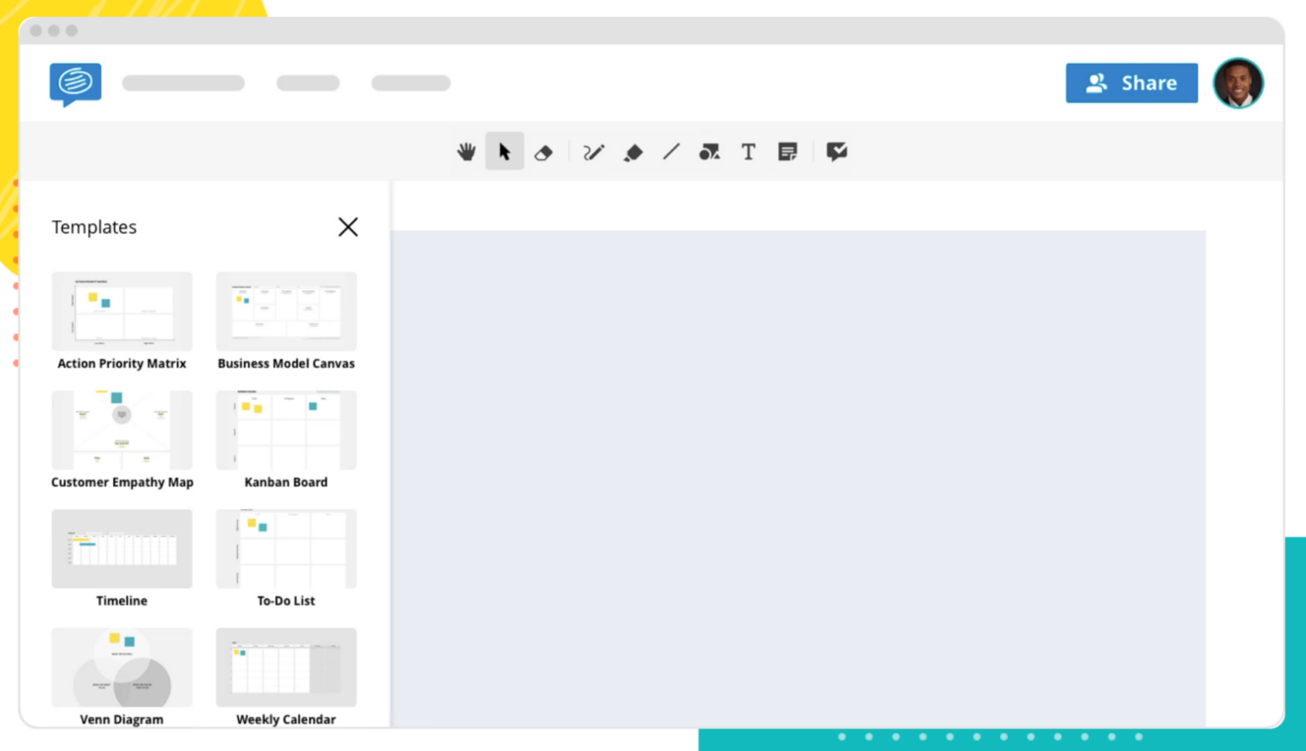This screenshot has width=1306, height=751.
Task: Open the Shapes tool
Action: (709, 151)
